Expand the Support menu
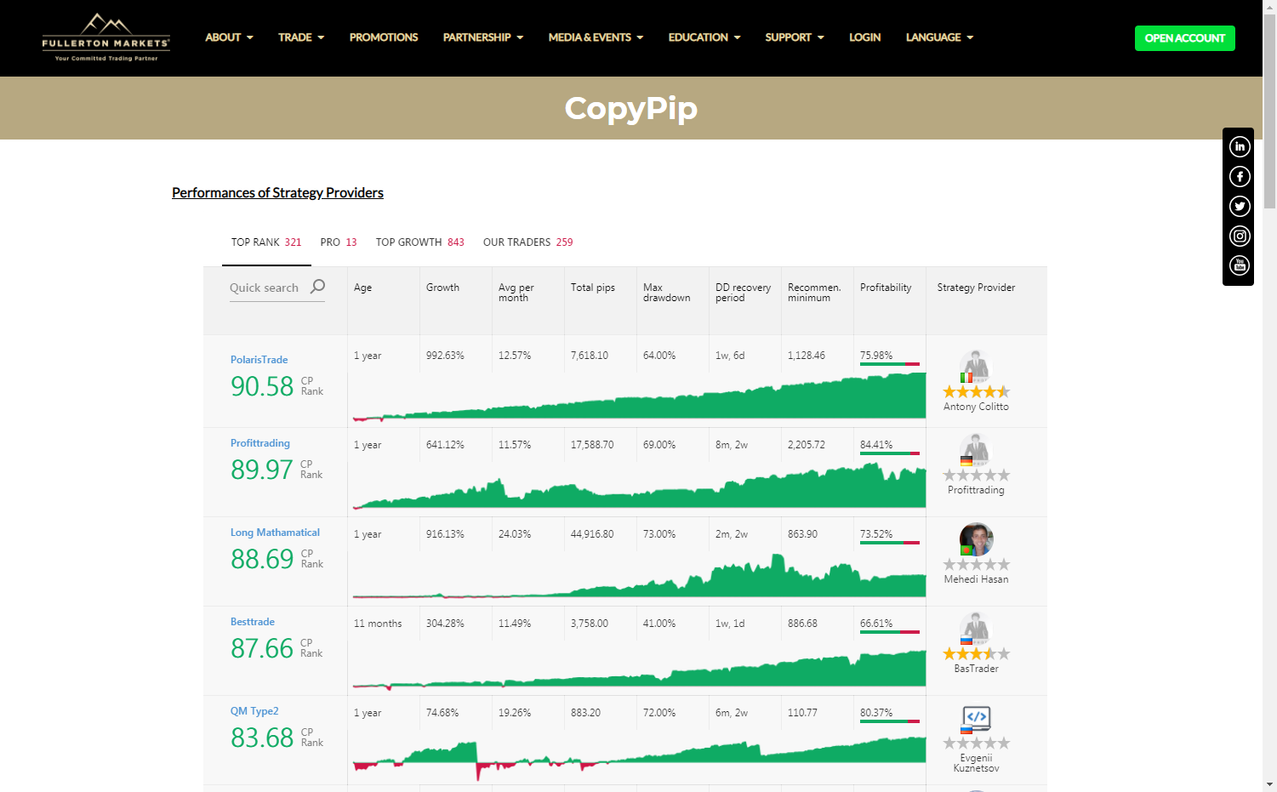Screen dimensions: 1277x792 tap(795, 37)
